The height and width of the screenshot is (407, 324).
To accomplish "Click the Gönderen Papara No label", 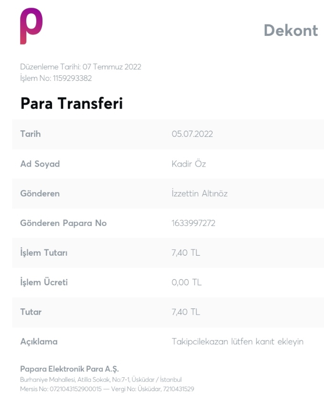I will 64,223.
